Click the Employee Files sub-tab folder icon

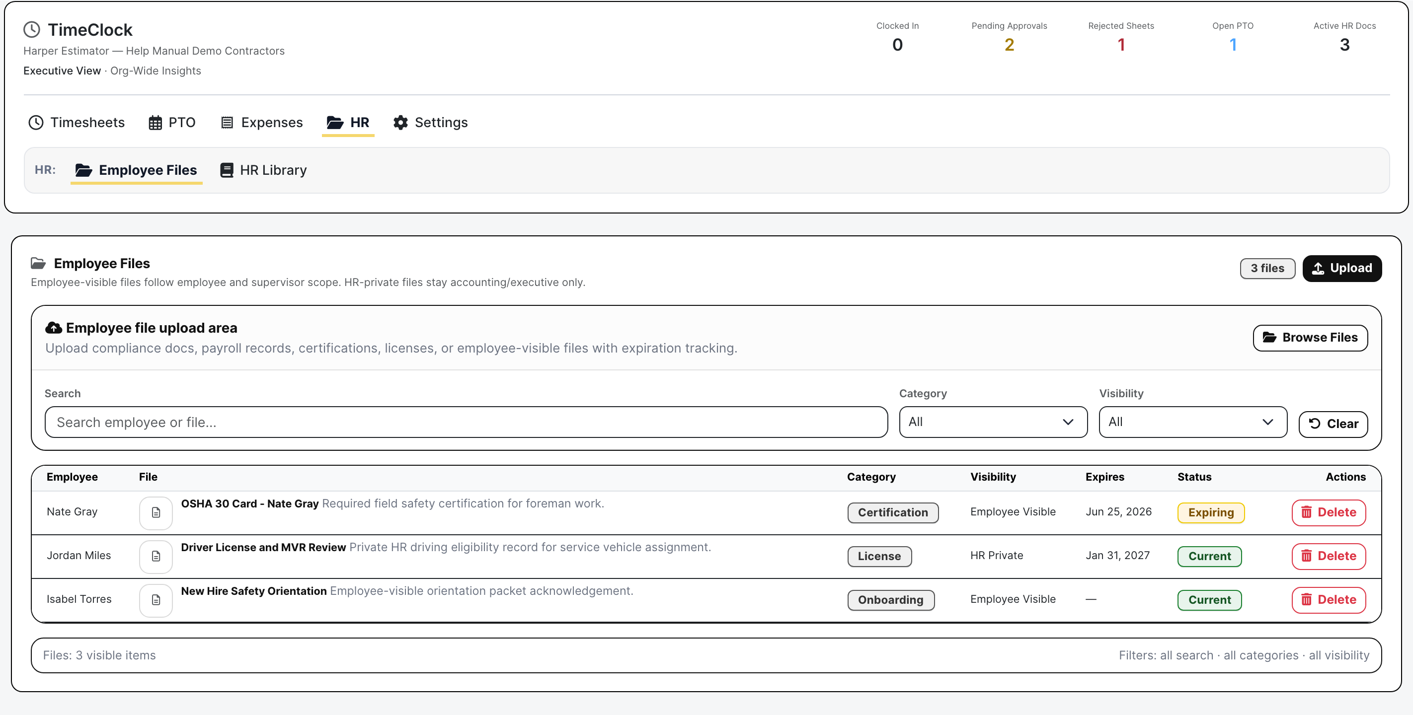point(83,170)
